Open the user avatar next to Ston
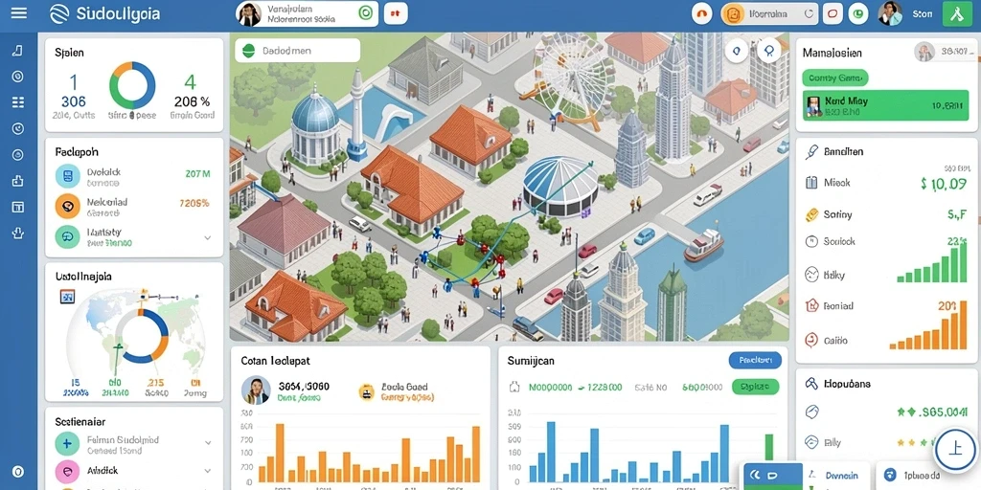Screen dimensions: 981x490 pyautogui.click(x=890, y=13)
